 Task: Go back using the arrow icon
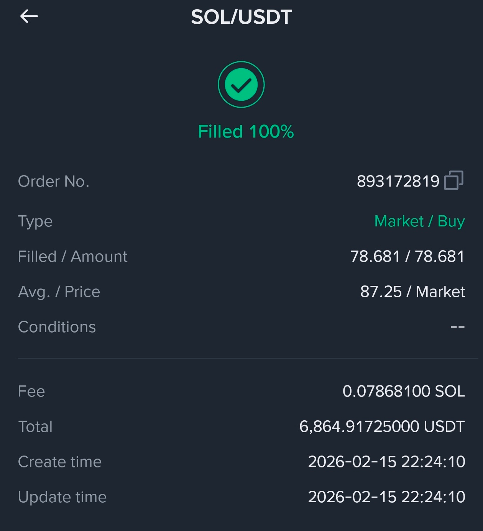29,16
